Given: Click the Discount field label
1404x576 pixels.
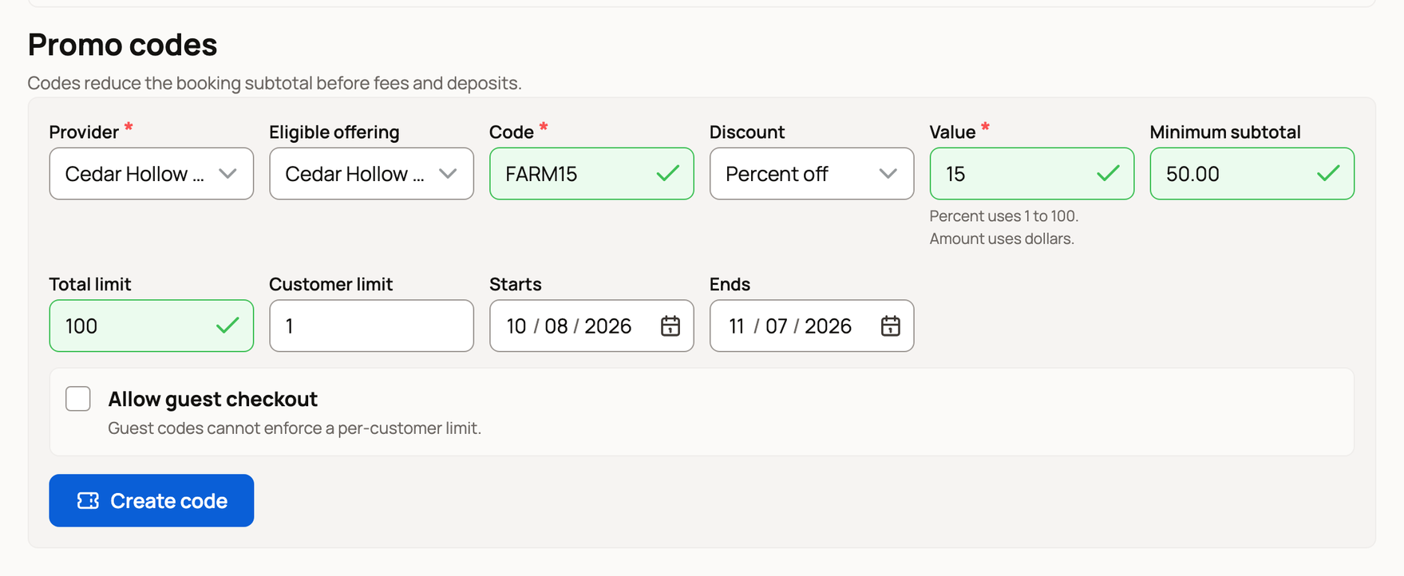Looking at the screenshot, I should tap(747, 132).
